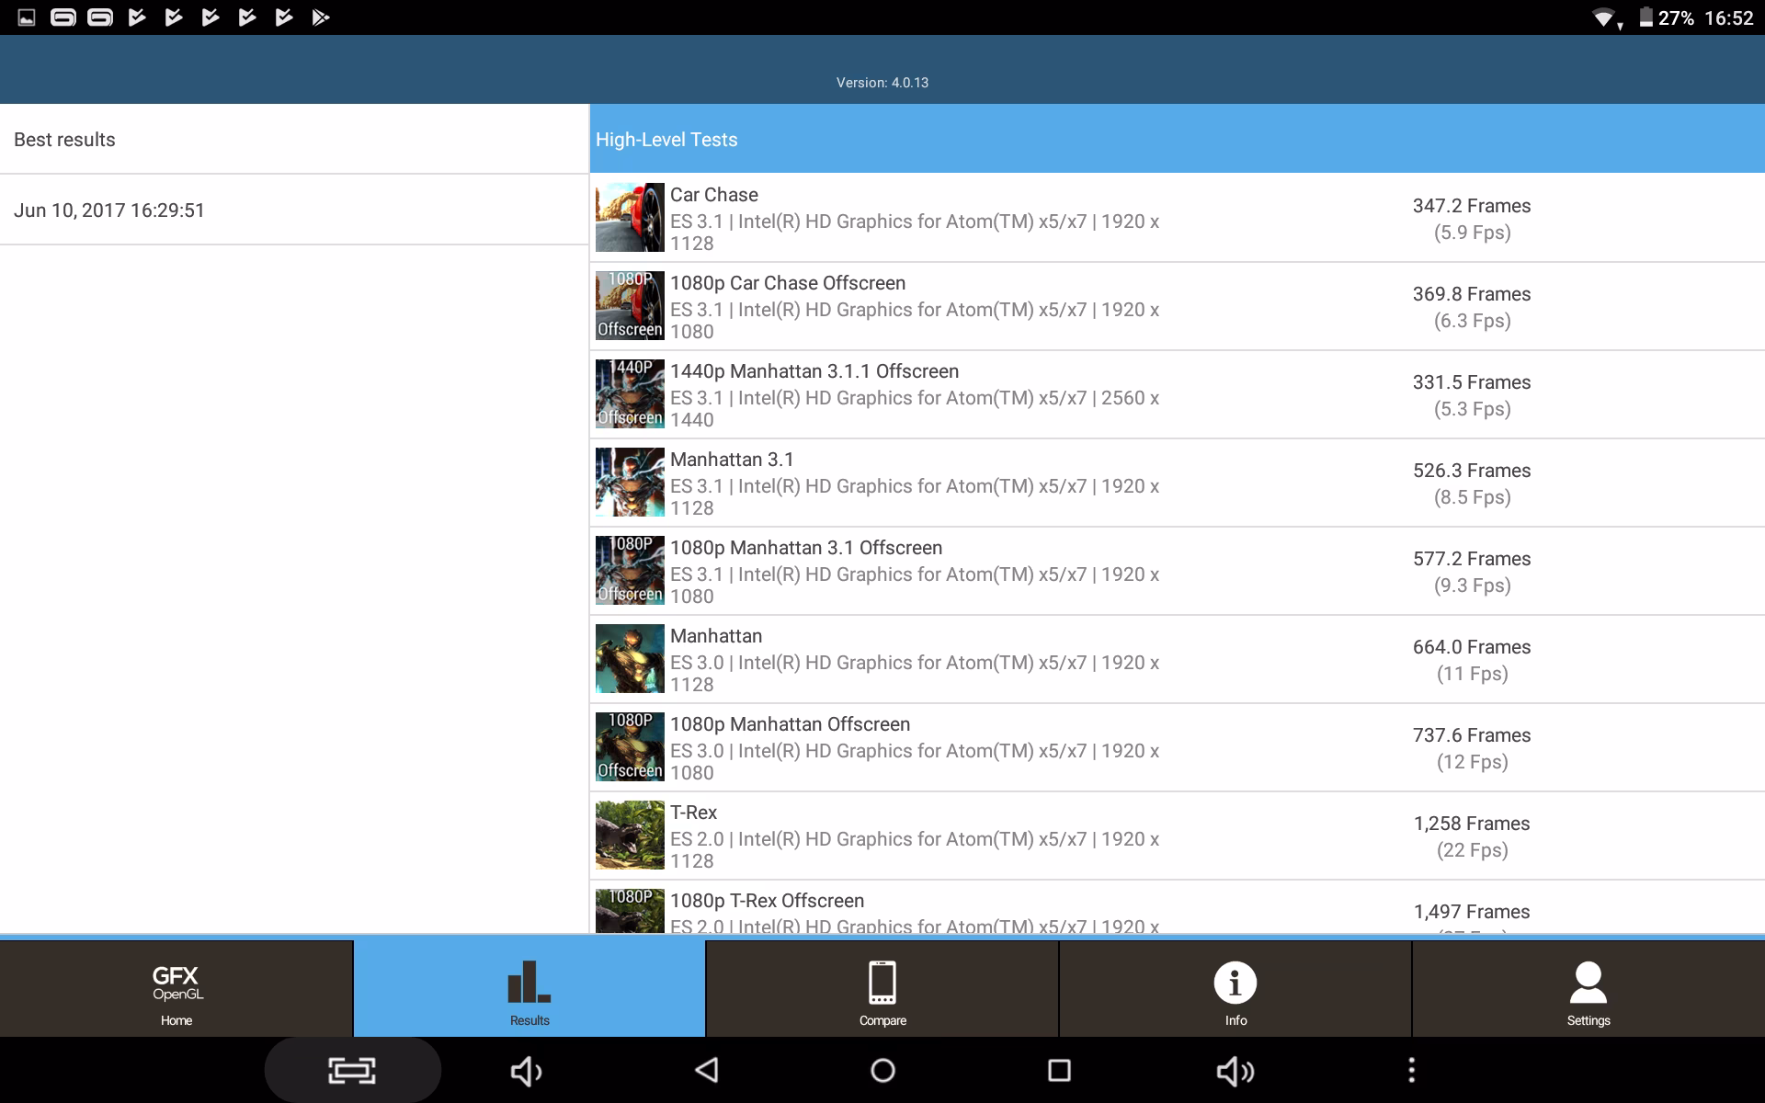Tap the Android back navigation button

tap(706, 1070)
